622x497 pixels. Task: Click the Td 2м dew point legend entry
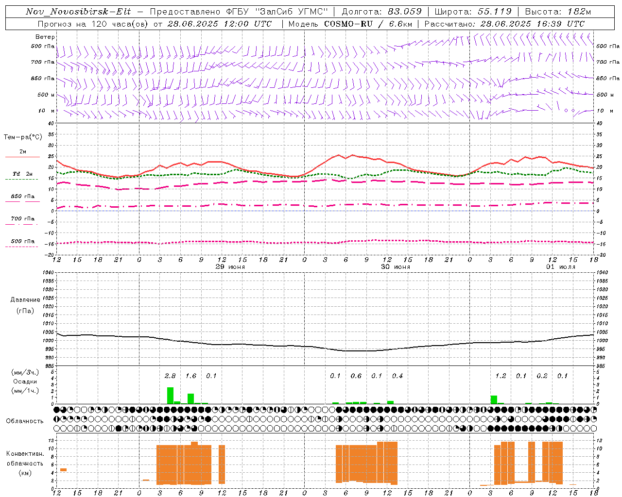point(22,174)
